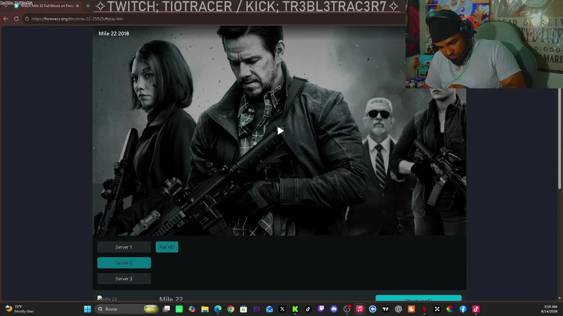Reload the fmoviess page
The image size is (563, 316).
pos(16,19)
